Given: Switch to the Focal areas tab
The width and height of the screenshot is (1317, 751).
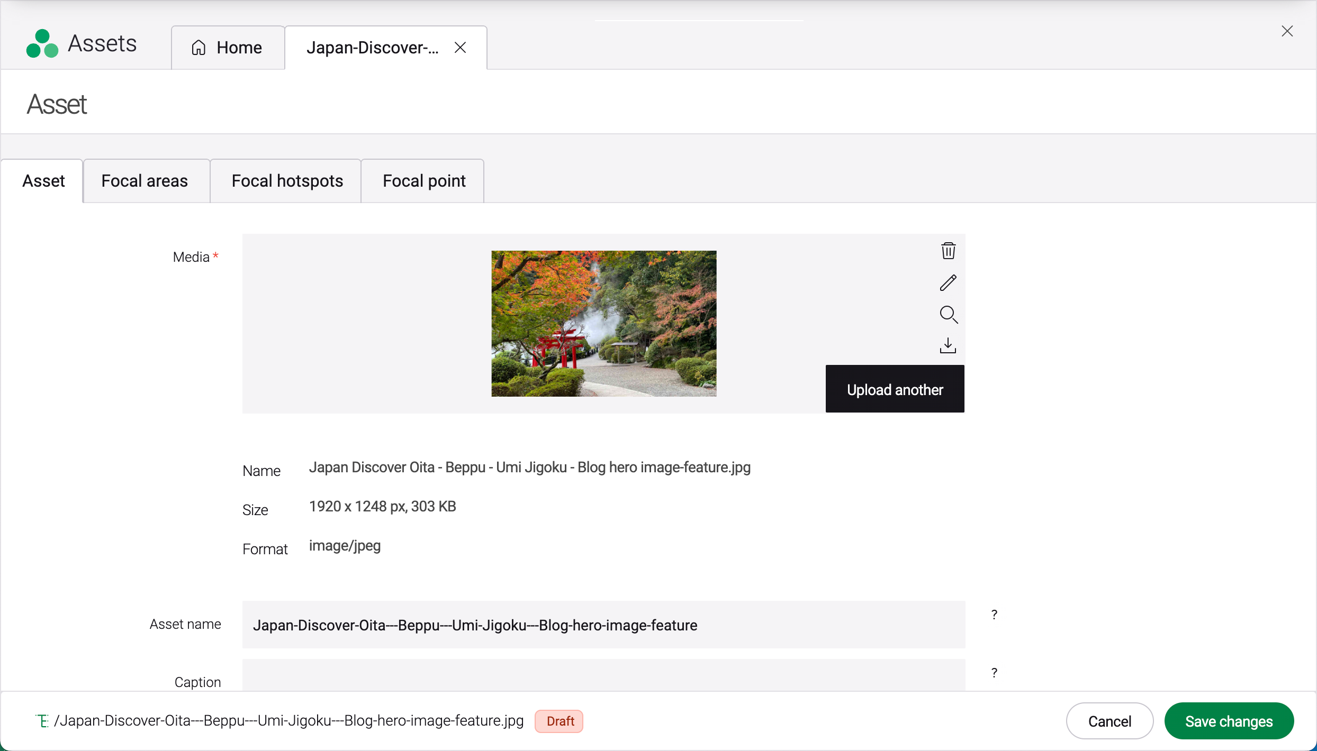Looking at the screenshot, I should 145,181.
